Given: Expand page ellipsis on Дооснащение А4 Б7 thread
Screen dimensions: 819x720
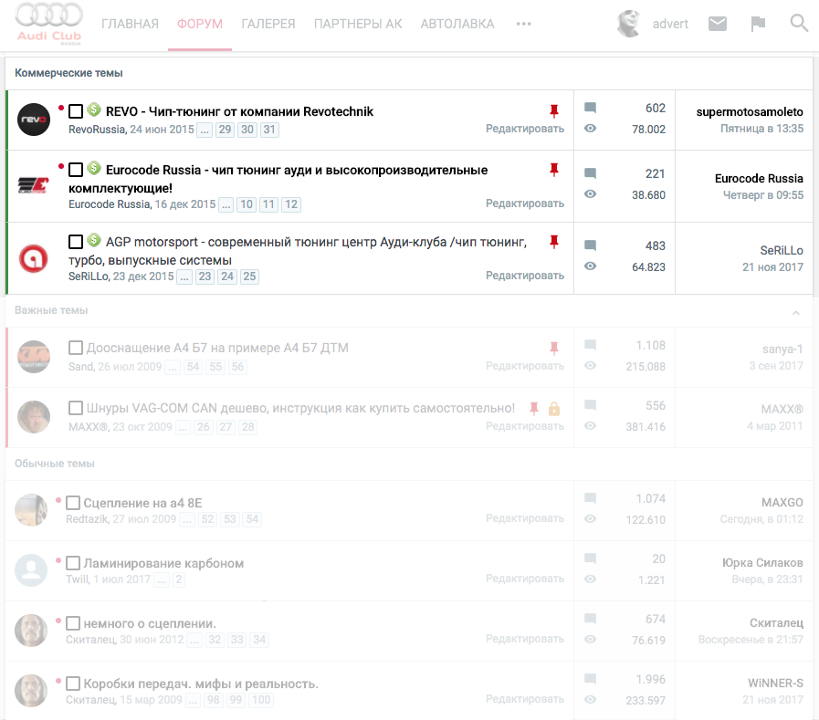Looking at the screenshot, I should click(173, 367).
